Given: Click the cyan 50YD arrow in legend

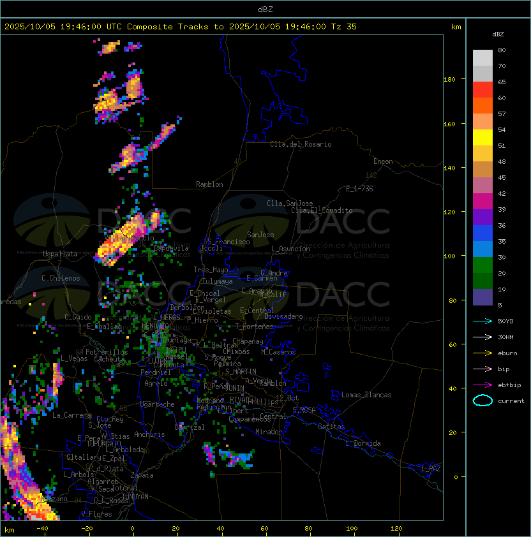Looking at the screenshot, I should [482, 321].
